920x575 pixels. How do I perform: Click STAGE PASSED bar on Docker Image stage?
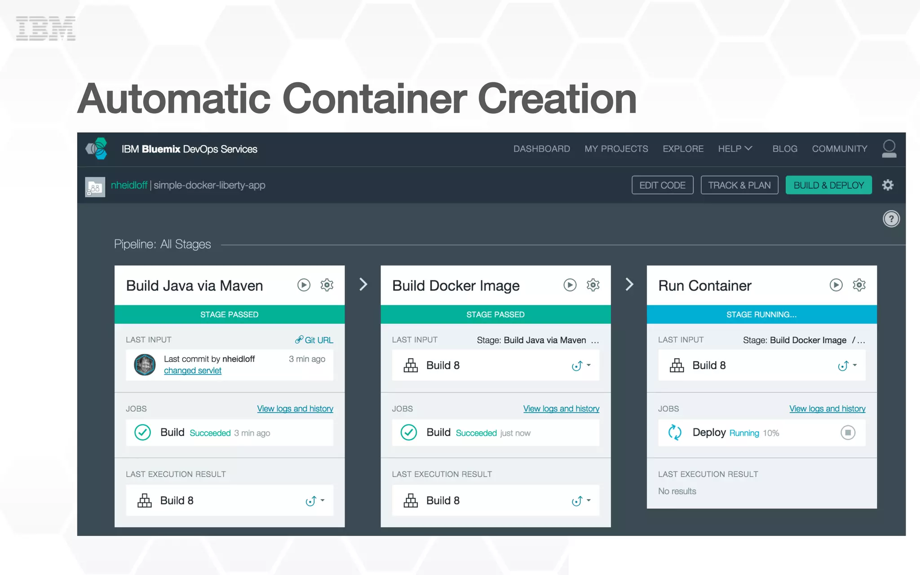[495, 314]
